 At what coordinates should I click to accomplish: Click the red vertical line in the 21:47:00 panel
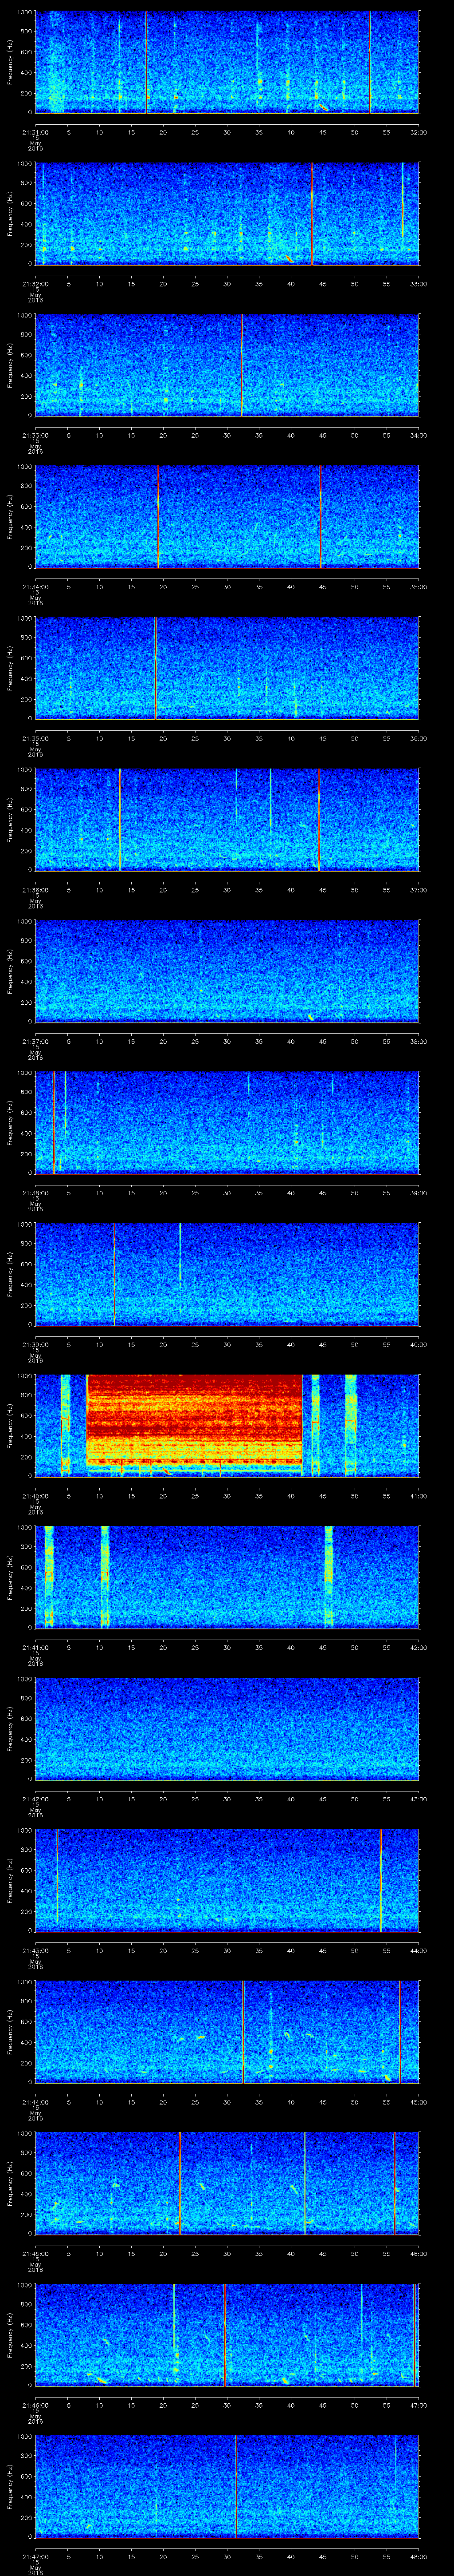(235, 2486)
